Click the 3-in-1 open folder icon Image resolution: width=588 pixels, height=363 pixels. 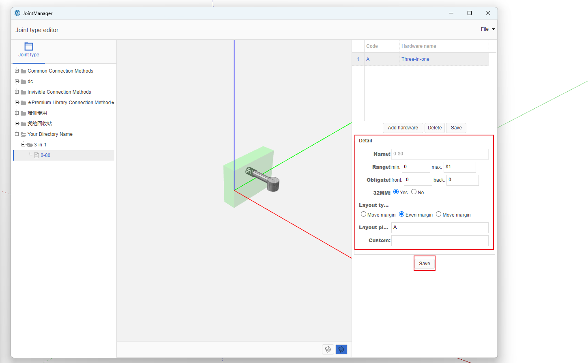pos(30,145)
